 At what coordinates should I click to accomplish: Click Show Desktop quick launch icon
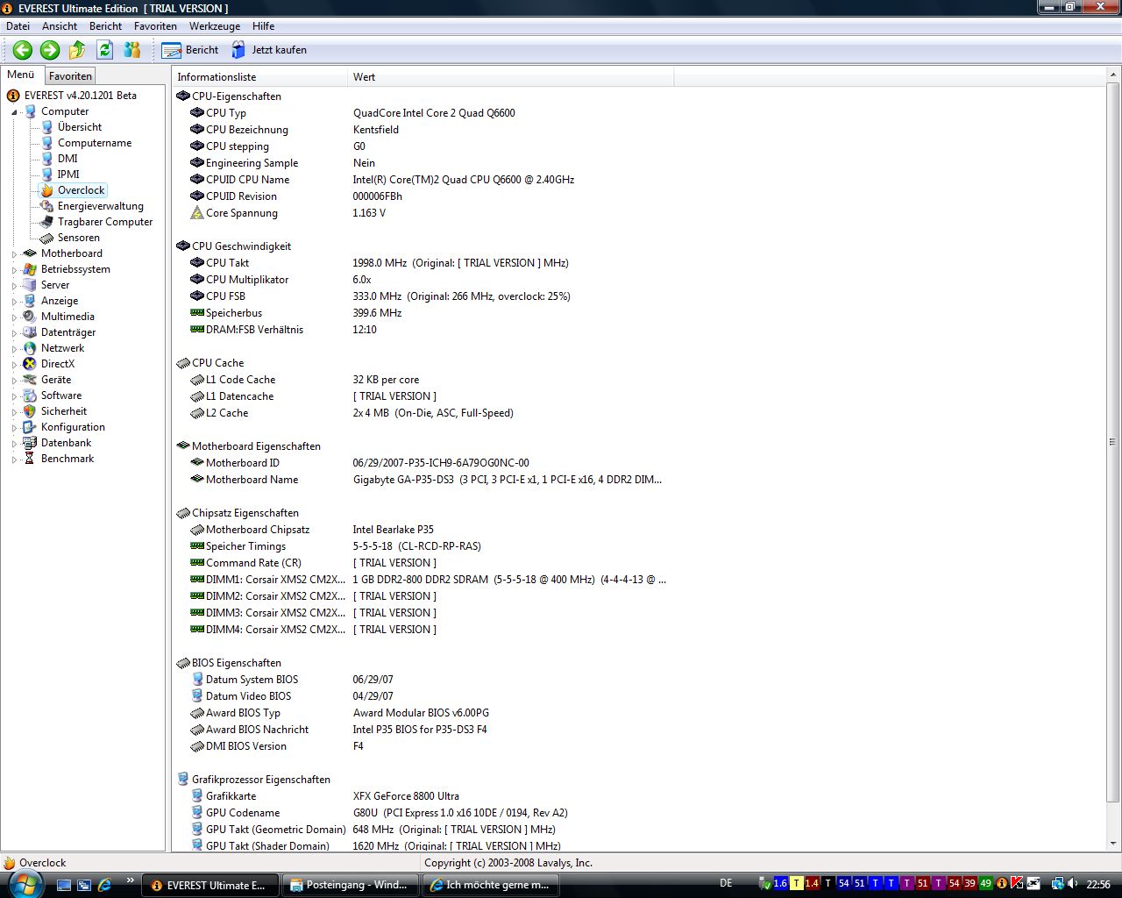click(63, 885)
